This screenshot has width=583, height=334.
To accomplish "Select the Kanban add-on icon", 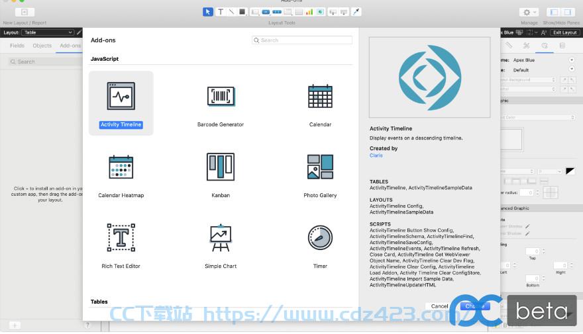I will [x=221, y=167].
